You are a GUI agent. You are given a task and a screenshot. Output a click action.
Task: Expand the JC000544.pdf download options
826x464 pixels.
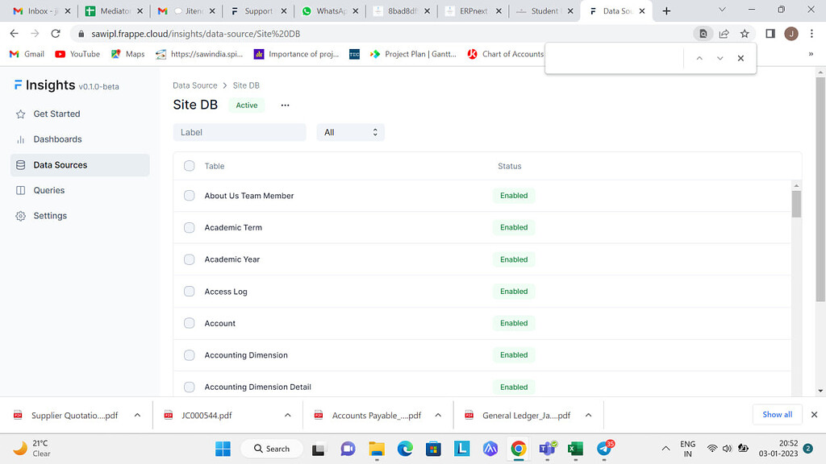[x=288, y=414]
